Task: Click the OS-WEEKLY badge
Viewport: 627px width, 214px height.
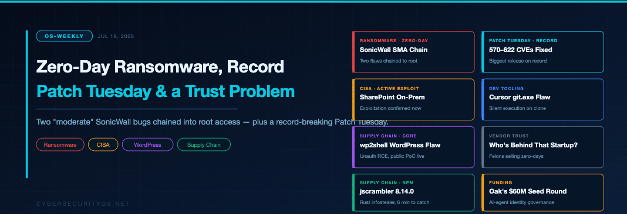Action: point(65,36)
